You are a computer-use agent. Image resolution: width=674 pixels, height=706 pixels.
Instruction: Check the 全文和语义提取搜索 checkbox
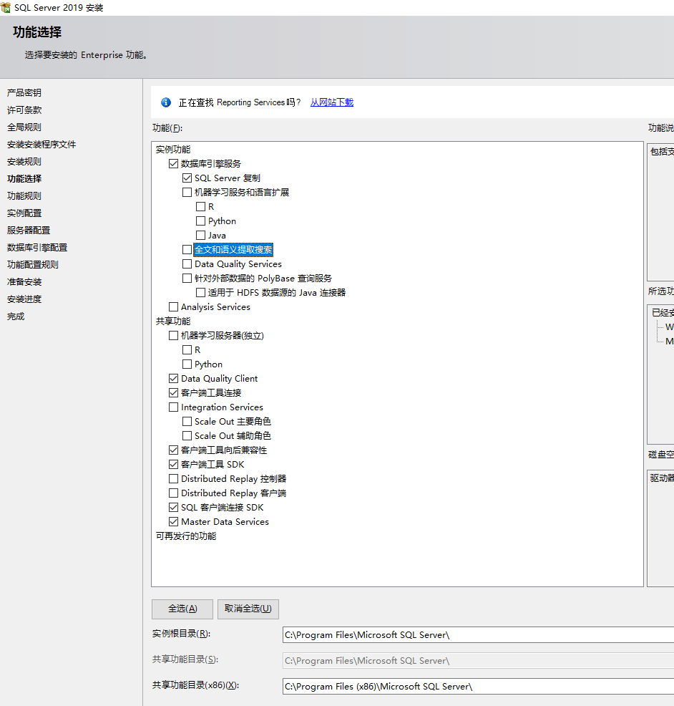point(187,249)
